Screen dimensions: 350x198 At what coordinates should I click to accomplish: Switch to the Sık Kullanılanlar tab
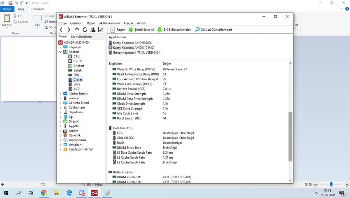click(x=82, y=37)
